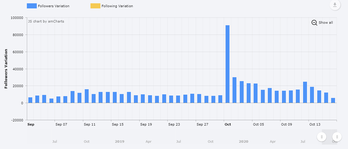Click the Sep 19 x-axis date label
Image resolution: width=348 pixels, height=149 pixels.
point(146,124)
